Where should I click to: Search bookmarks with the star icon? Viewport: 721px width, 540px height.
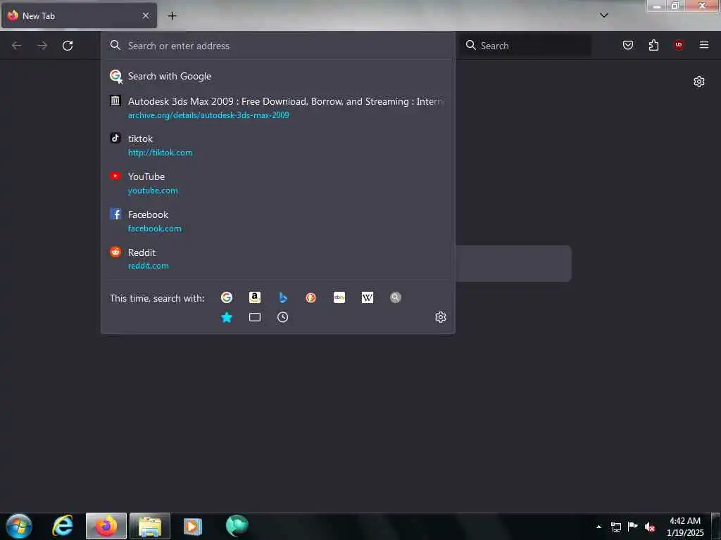227,317
